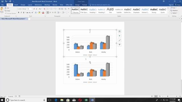Toggle Show/Hide paragraph marks
This screenshot has width=182, height=102.
click(69, 9)
